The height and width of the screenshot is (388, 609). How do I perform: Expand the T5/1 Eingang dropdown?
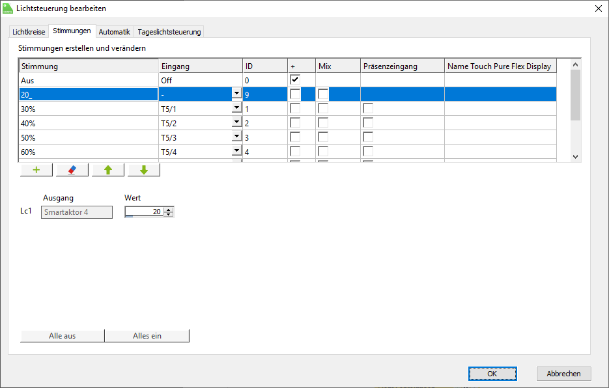click(x=236, y=108)
